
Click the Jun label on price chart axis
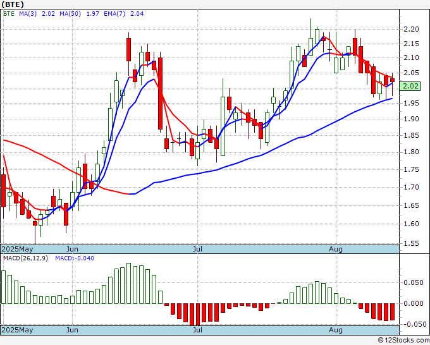(72, 249)
